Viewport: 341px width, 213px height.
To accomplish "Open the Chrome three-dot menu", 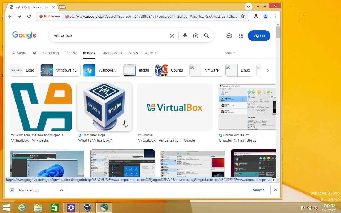I will tap(275, 16).
